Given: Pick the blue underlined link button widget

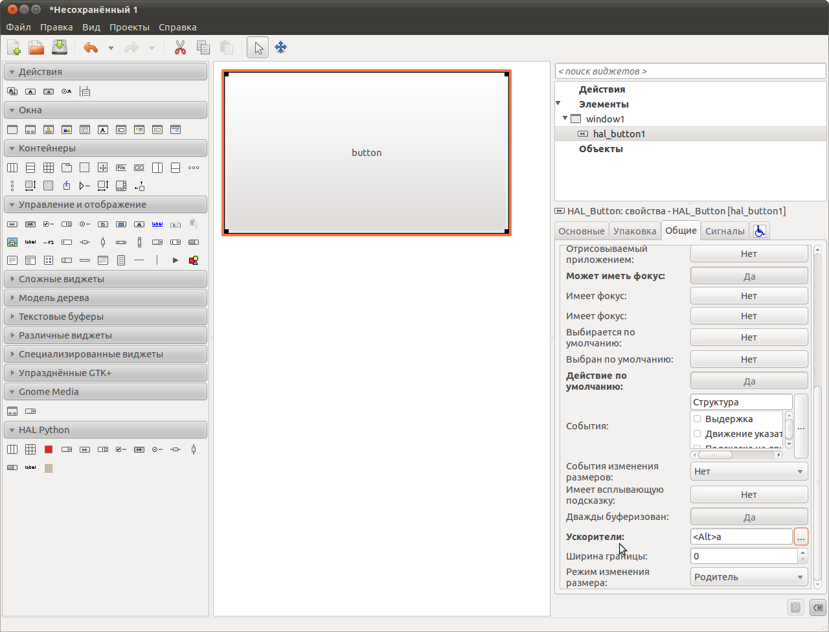Looking at the screenshot, I should [x=157, y=224].
